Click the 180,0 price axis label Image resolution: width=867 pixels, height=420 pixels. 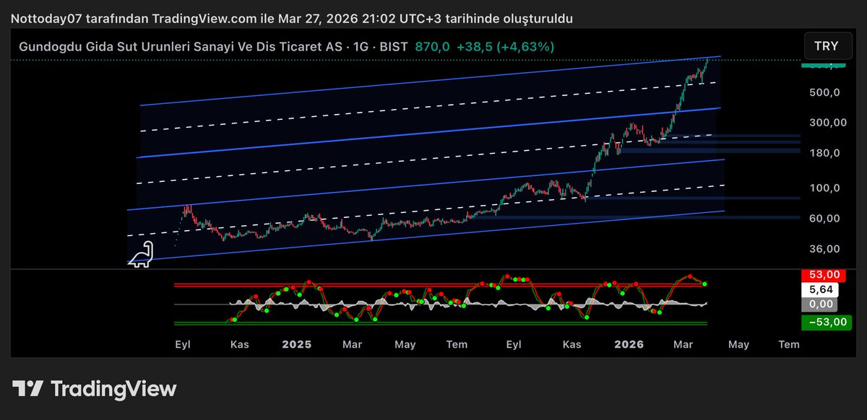pyautogui.click(x=824, y=153)
